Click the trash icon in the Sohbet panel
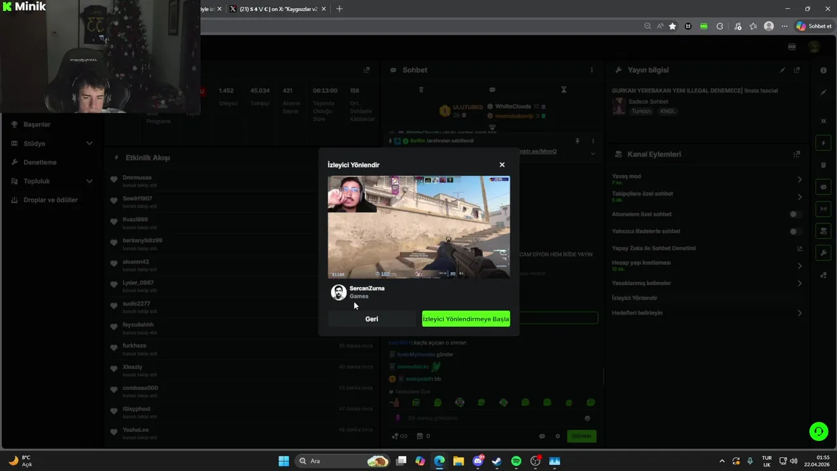The image size is (837, 471). coord(421,90)
